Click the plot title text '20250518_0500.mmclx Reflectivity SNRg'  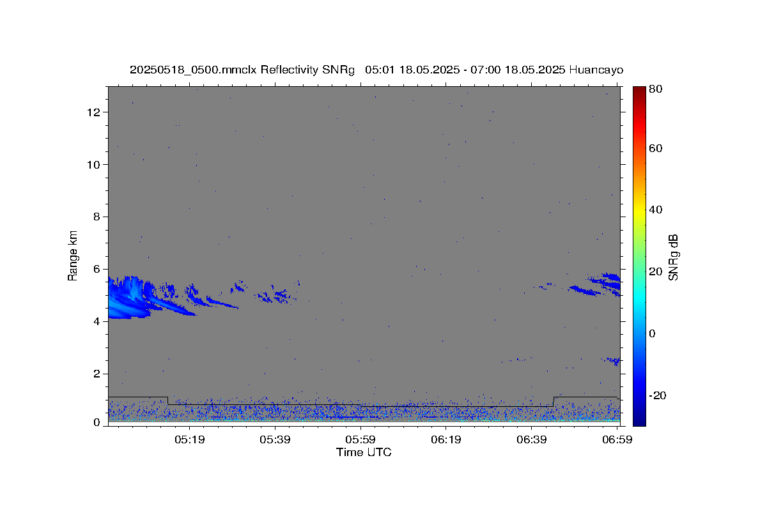click(x=242, y=70)
